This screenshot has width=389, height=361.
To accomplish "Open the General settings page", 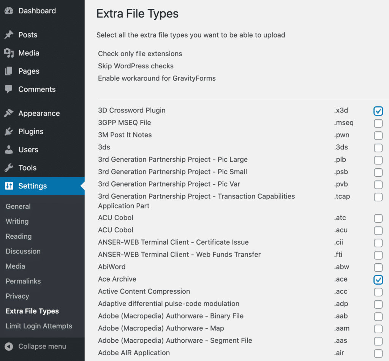I will tap(18, 207).
